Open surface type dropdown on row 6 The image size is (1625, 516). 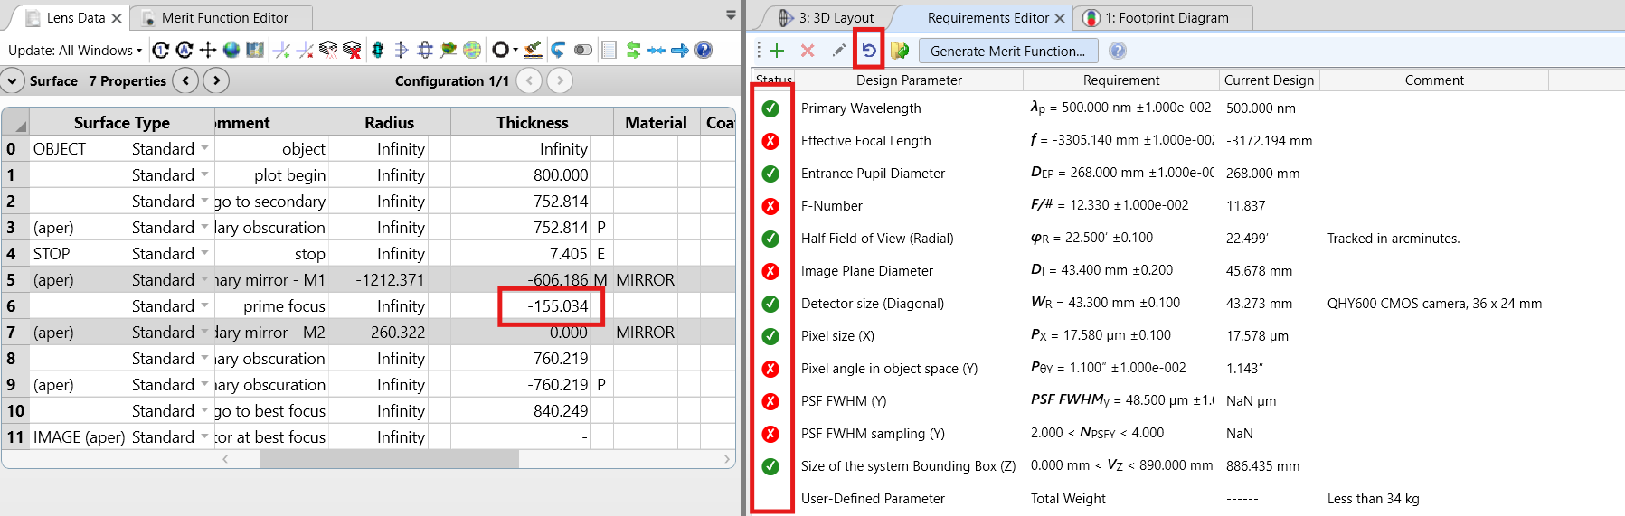coord(204,305)
